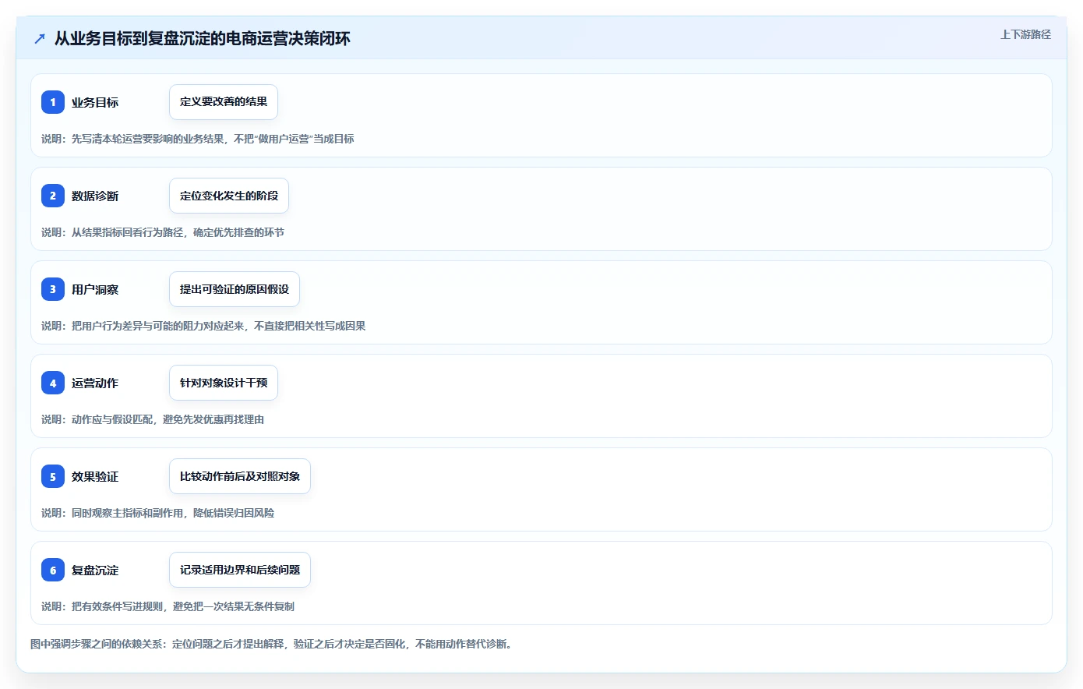Click the title 从业务目标到复盘沉淀的电商运营决策闭环

click(203, 38)
